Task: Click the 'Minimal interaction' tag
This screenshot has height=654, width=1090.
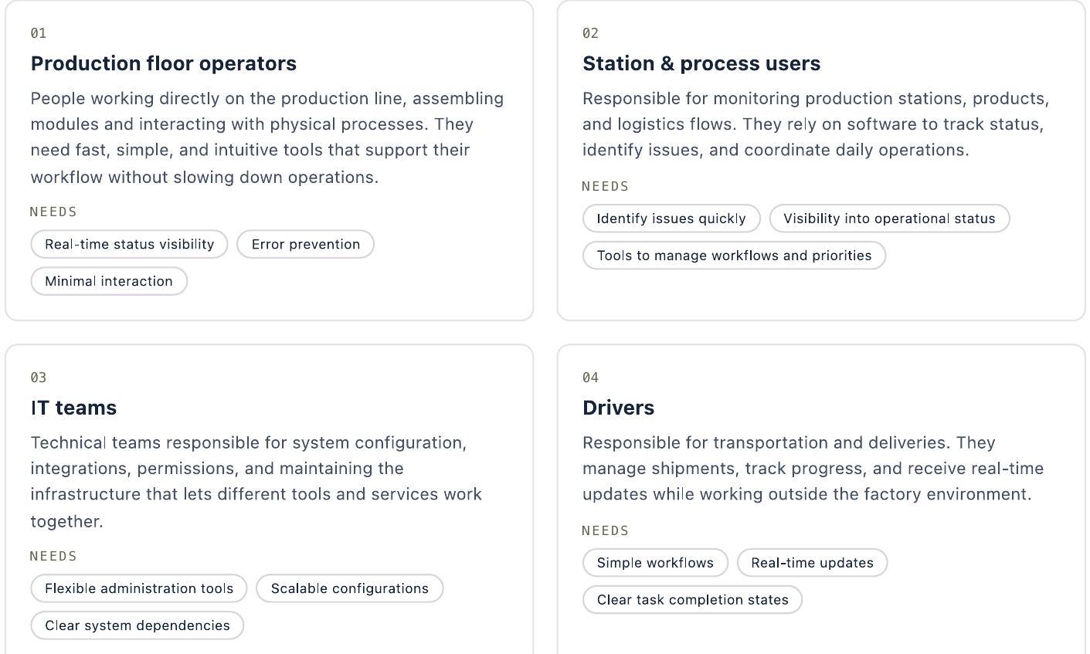Action: click(109, 281)
